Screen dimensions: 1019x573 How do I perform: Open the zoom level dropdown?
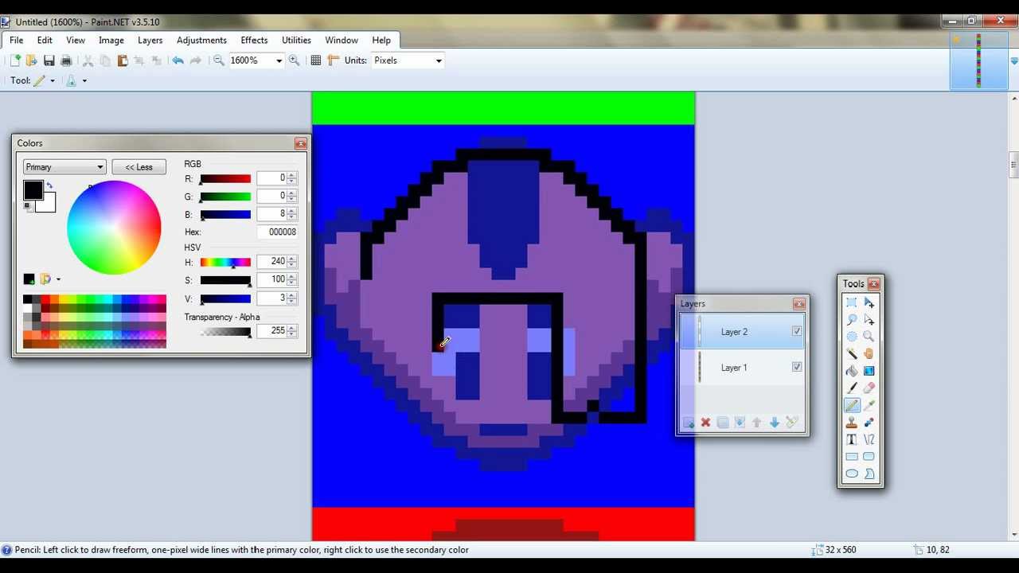pyautogui.click(x=279, y=60)
